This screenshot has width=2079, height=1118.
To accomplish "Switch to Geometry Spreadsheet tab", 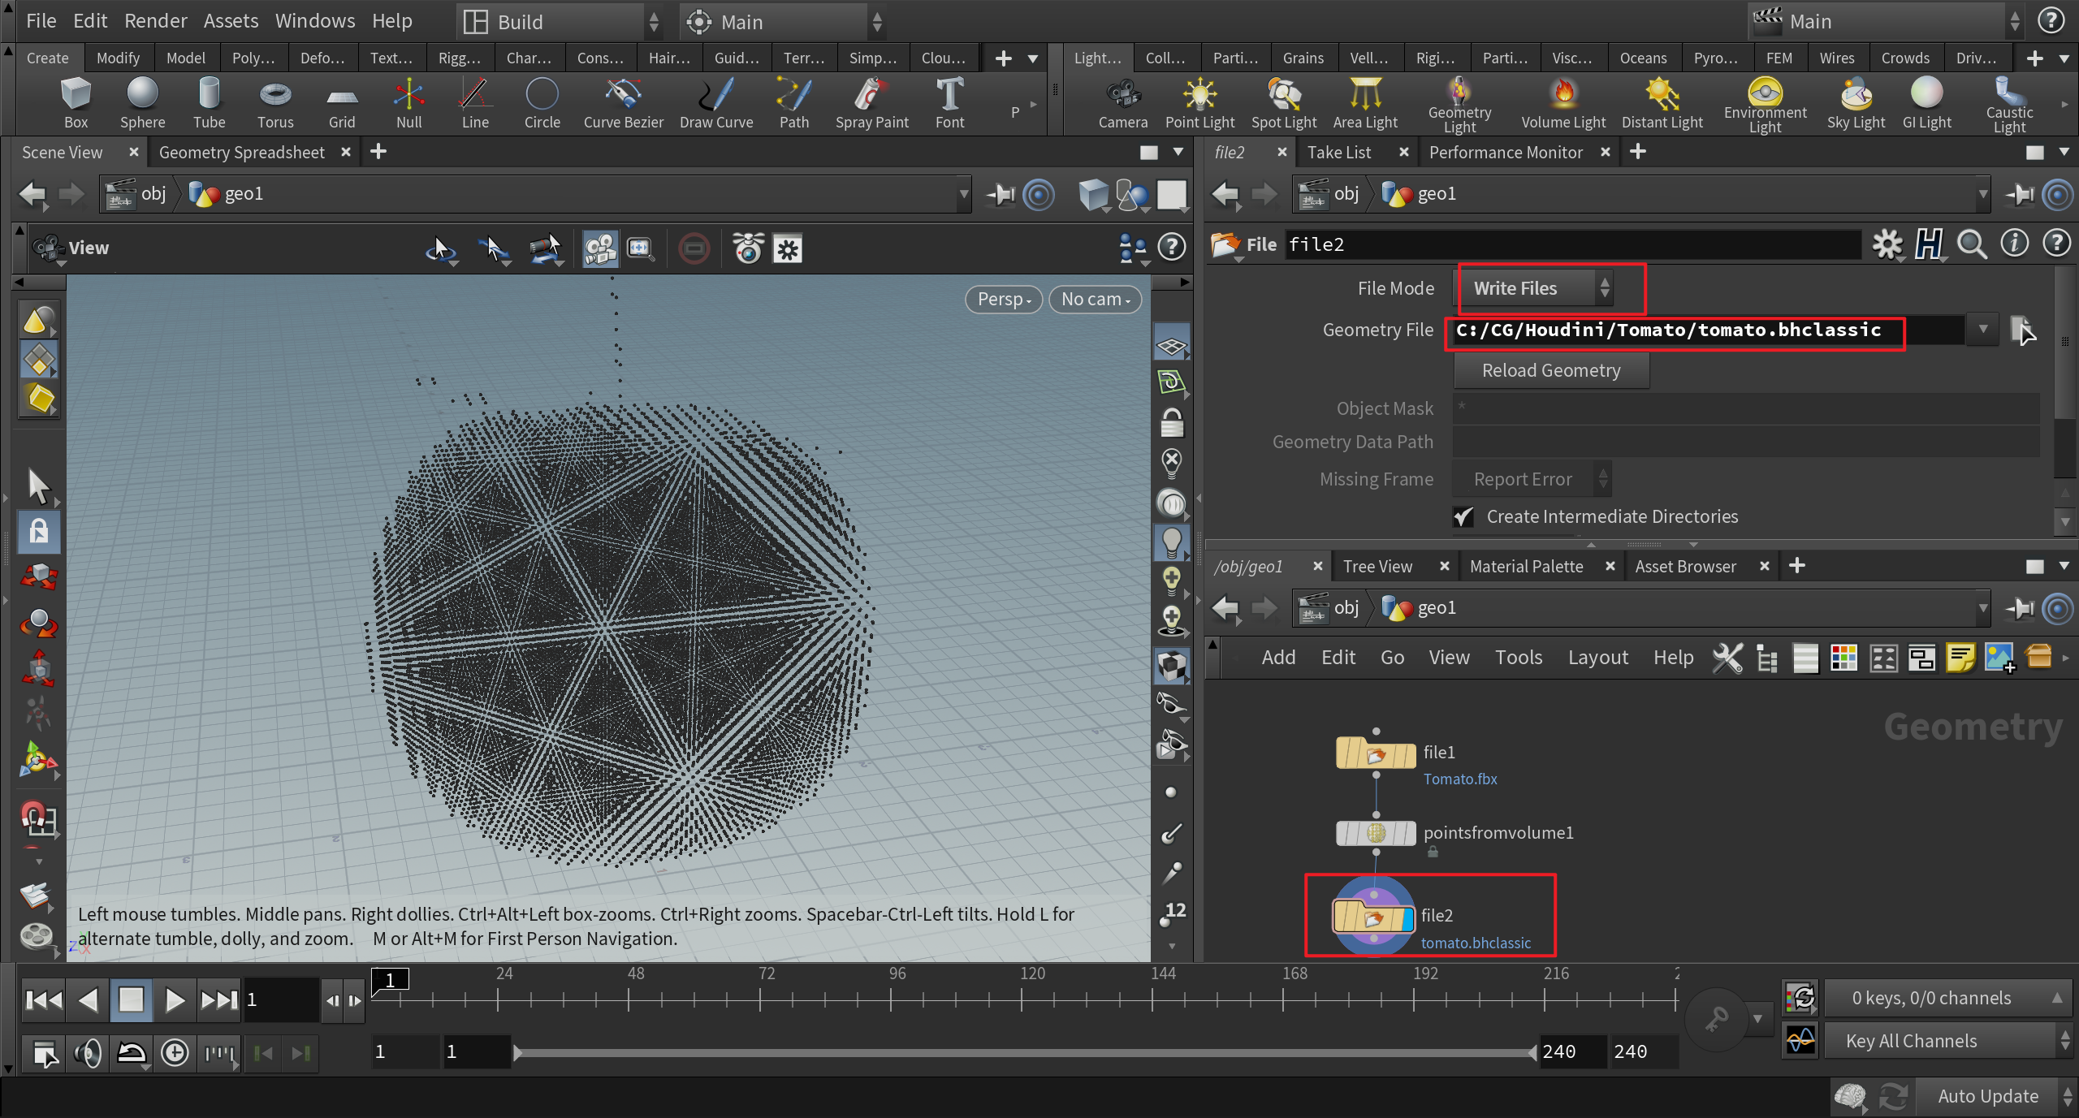I will click(241, 153).
